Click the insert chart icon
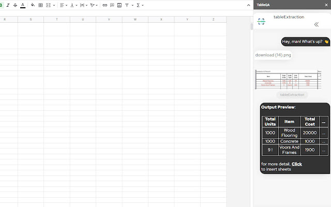The height and width of the screenshot is (207, 331). 119,5
